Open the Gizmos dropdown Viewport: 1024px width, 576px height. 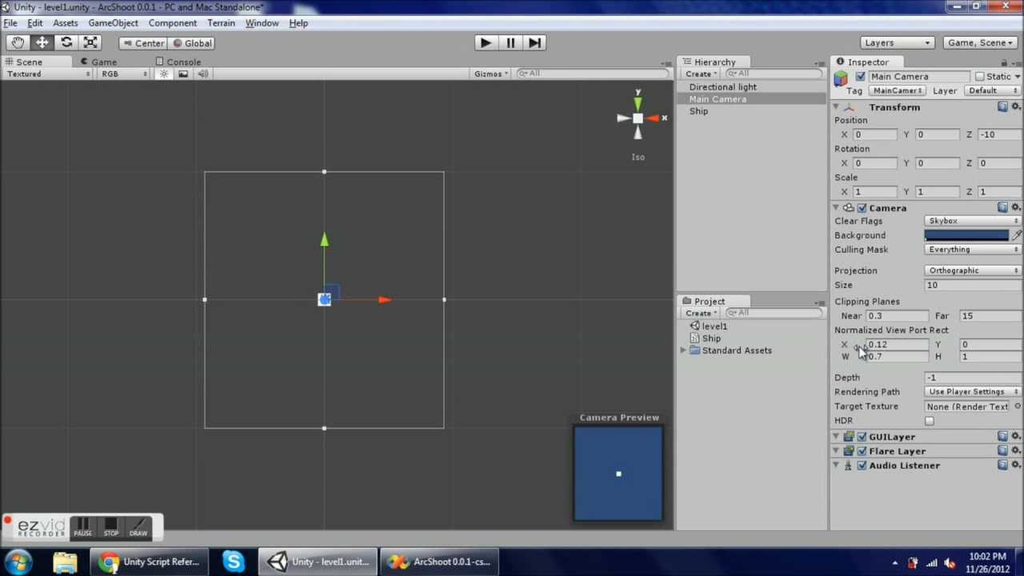tap(491, 74)
